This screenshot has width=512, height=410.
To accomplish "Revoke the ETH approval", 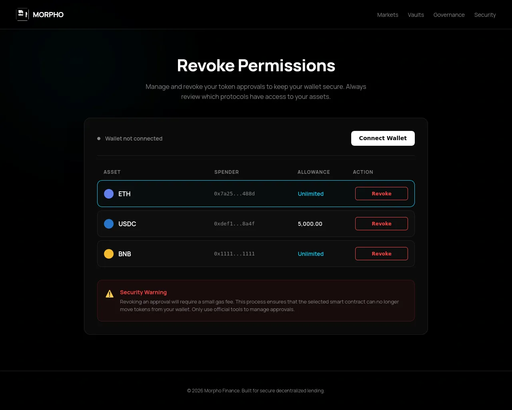I will pos(382,193).
